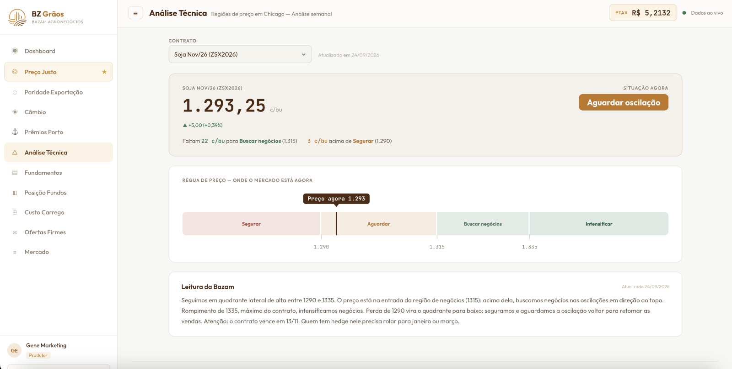Screen dimensions: 732x369
Task: Click the 1.290 ruler tick label
Action: click(321, 247)
